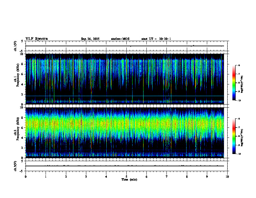The height and width of the screenshot is (198, 256).
Task: Click time axis tick label "5"
Action: (x=126, y=177)
